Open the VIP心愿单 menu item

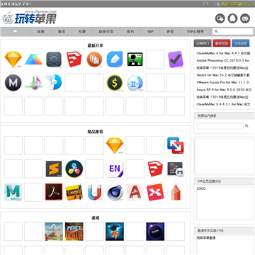(195, 31)
